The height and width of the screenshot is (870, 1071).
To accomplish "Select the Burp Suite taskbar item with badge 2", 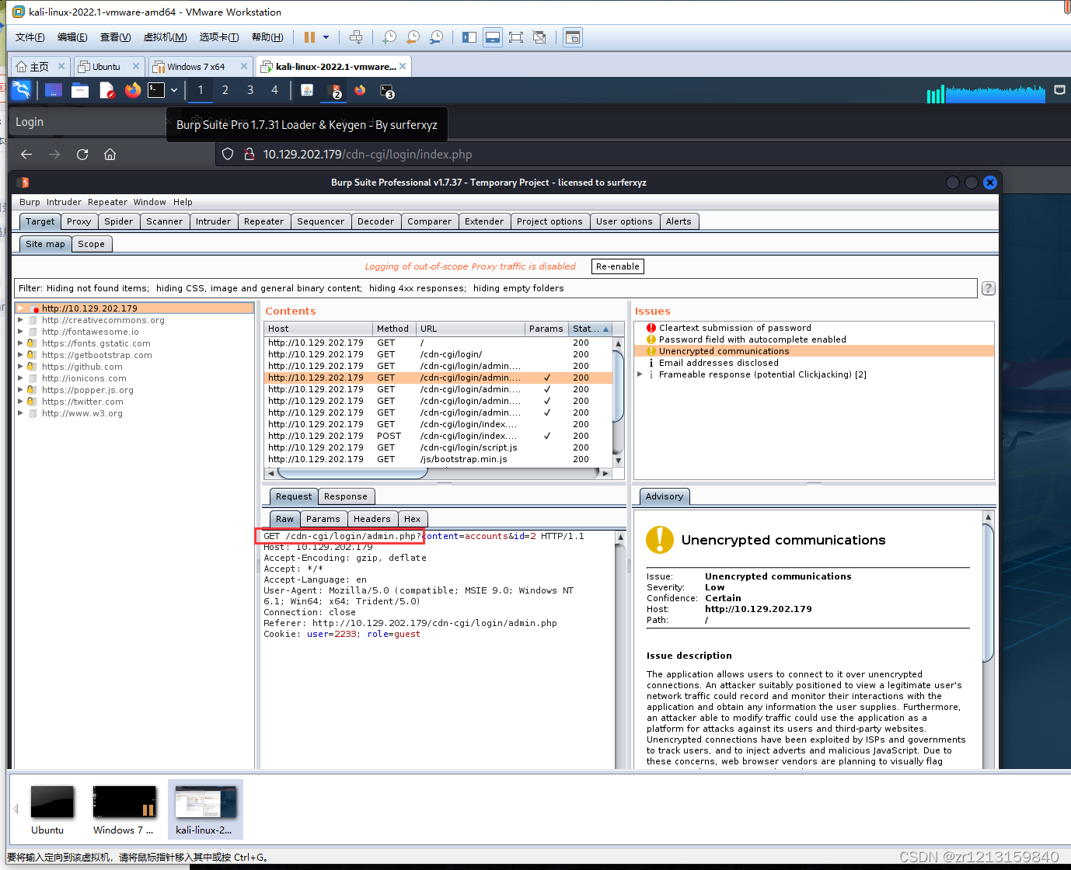I will 334,91.
